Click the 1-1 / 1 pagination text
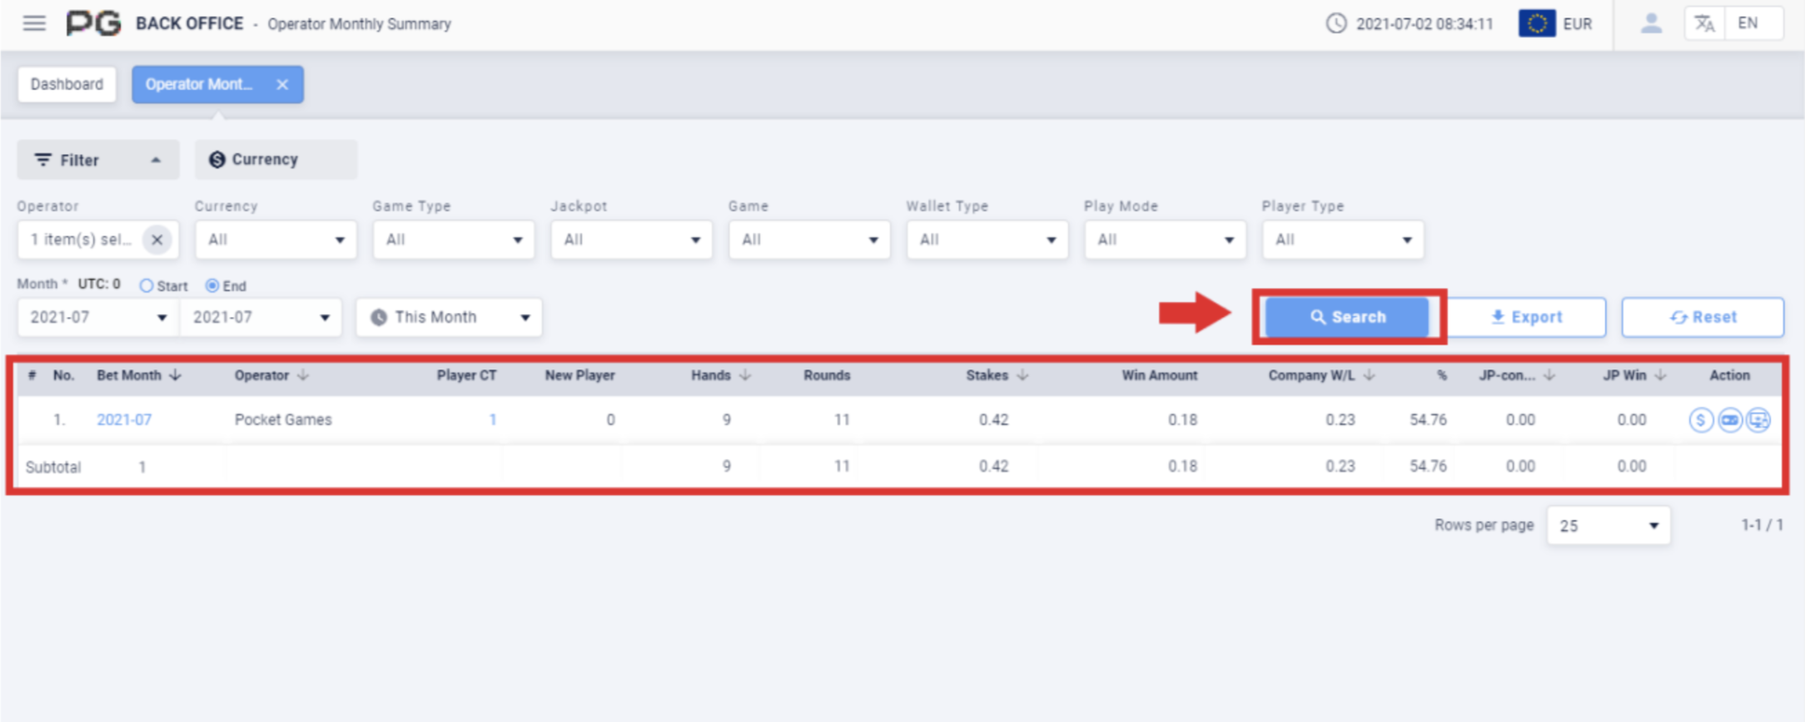 pyautogui.click(x=1762, y=526)
